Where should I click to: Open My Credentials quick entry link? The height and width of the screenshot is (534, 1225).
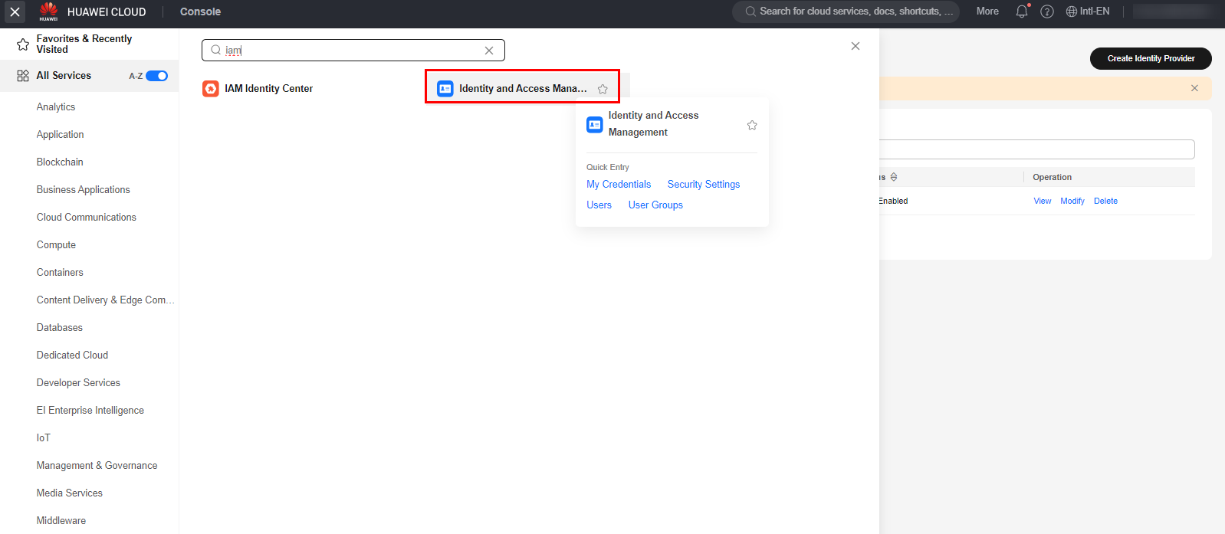(x=619, y=185)
